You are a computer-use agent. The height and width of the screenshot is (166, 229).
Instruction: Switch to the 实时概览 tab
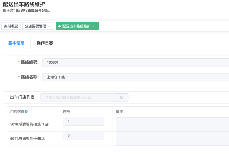click(11, 26)
